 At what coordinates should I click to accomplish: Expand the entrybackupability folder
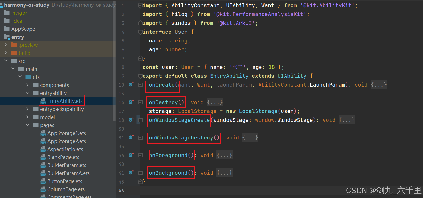click(x=27, y=109)
